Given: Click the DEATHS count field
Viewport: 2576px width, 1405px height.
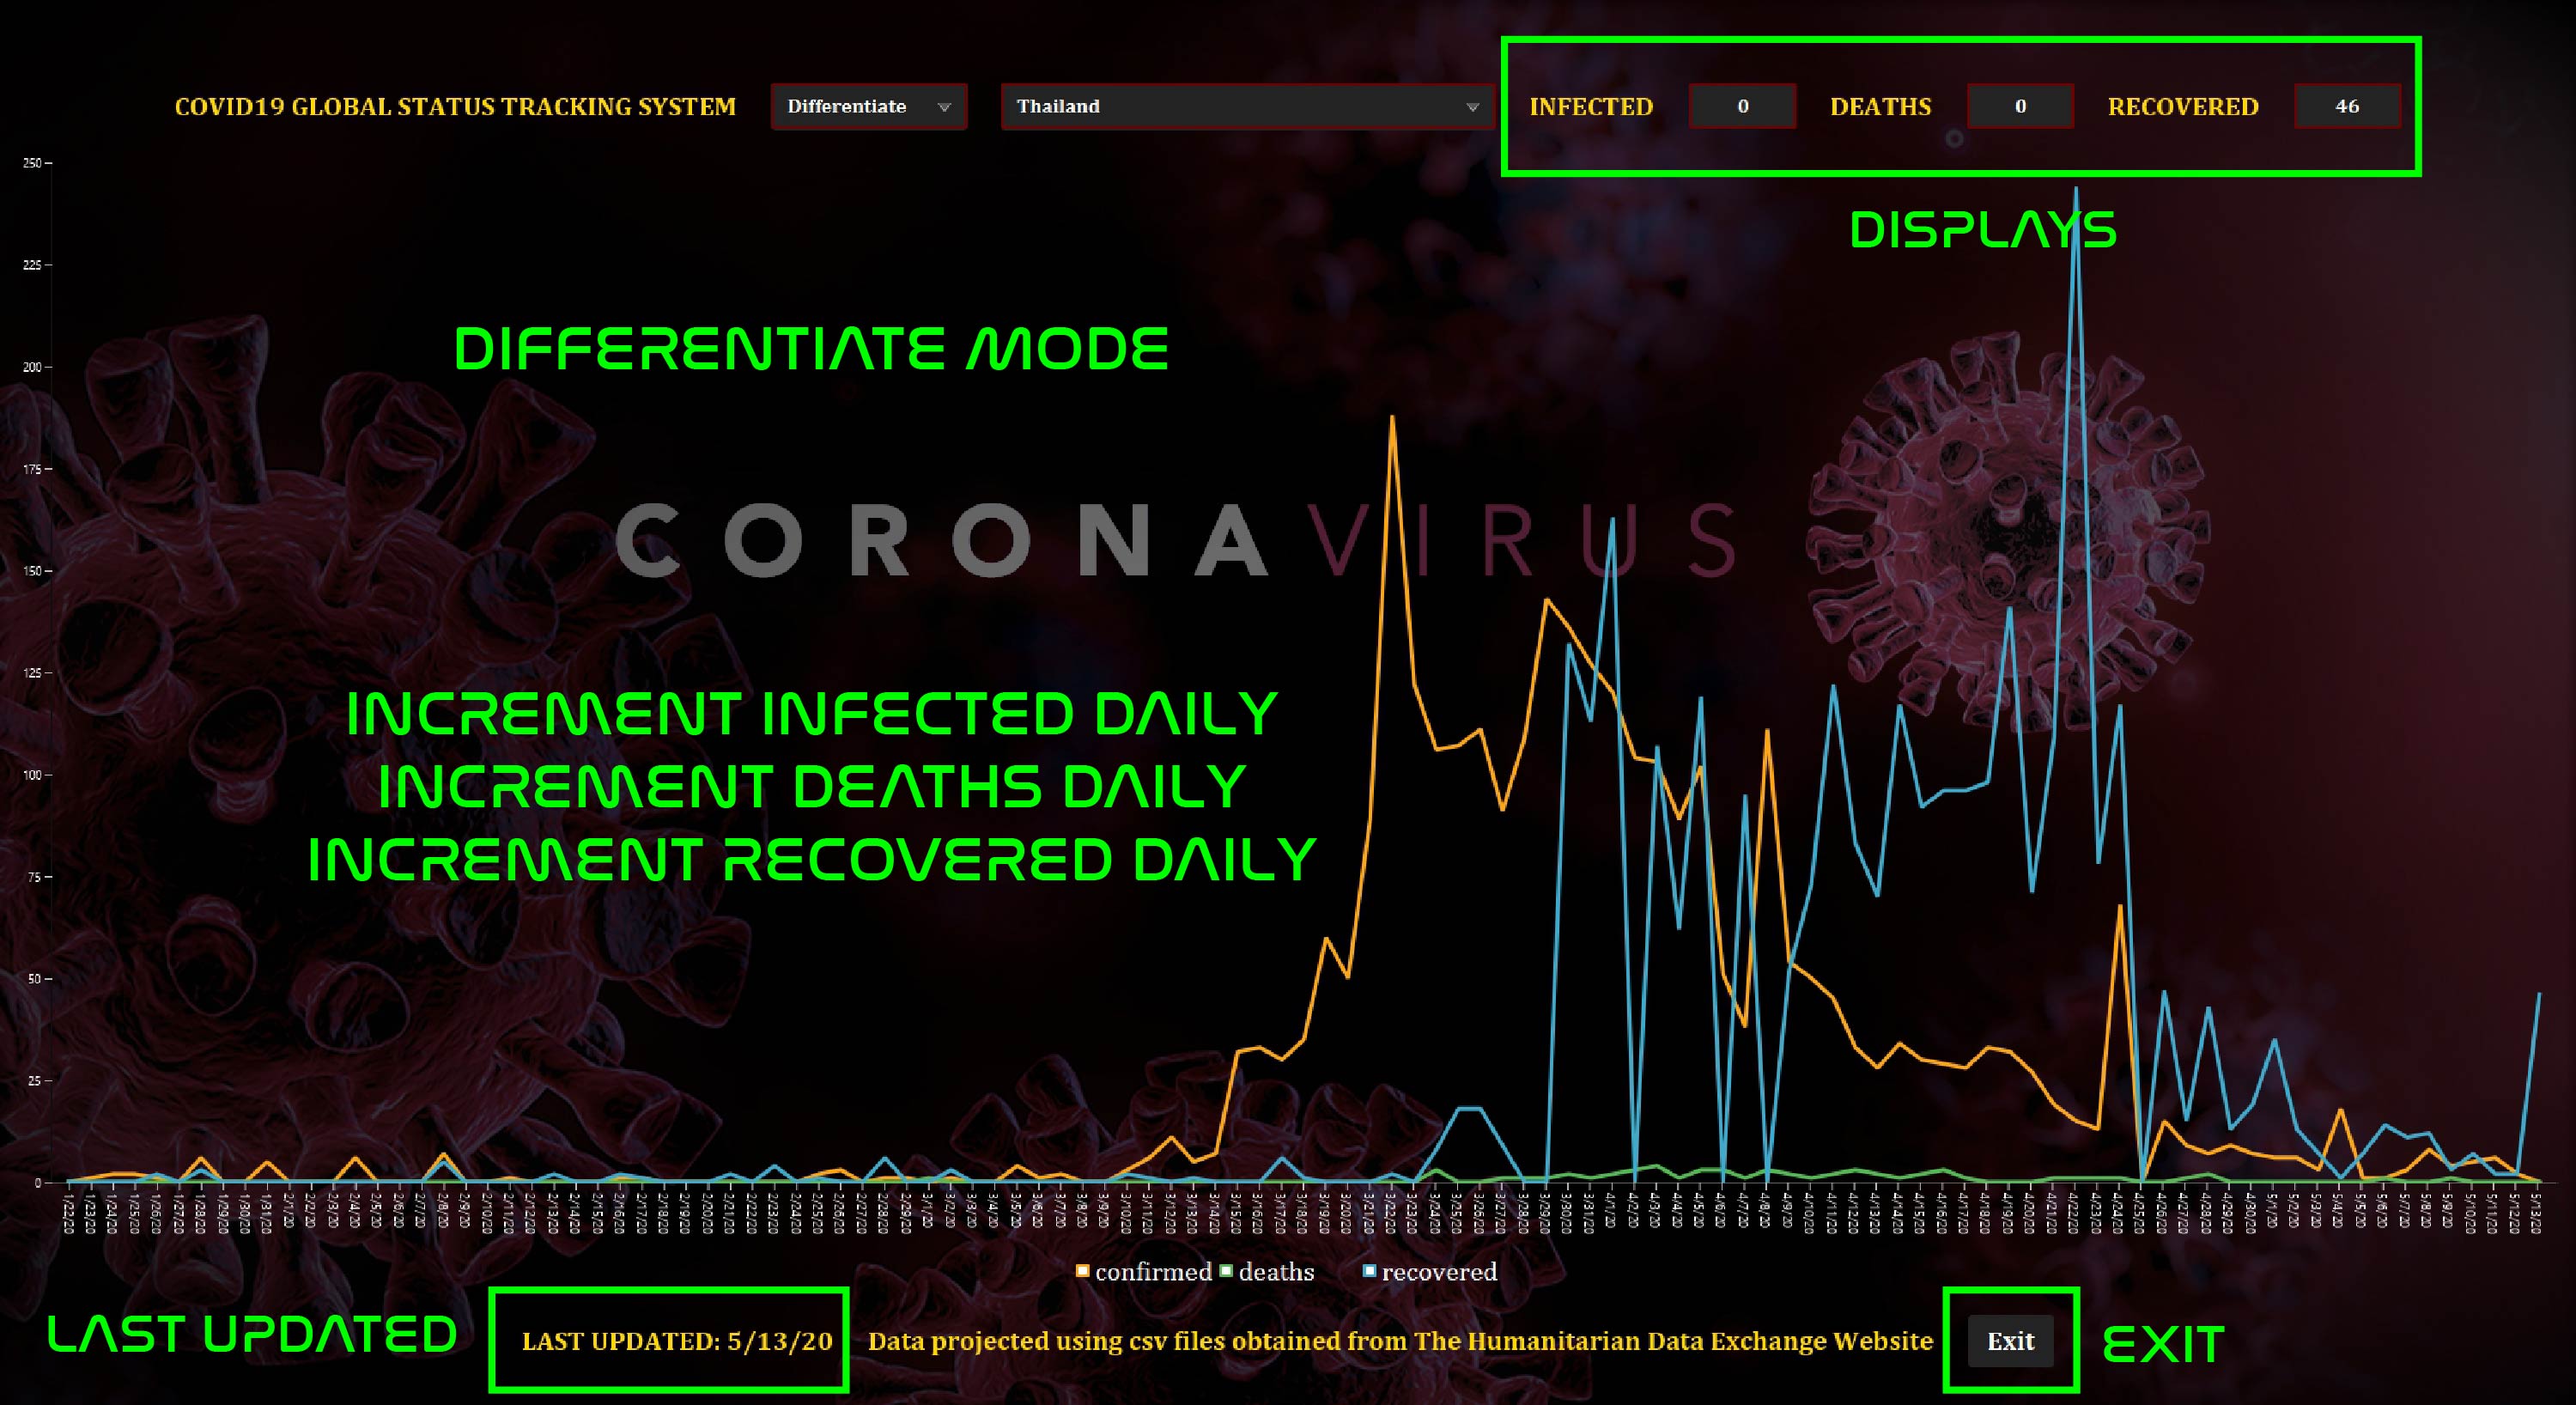Looking at the screenshot, I should (2020, 106).
